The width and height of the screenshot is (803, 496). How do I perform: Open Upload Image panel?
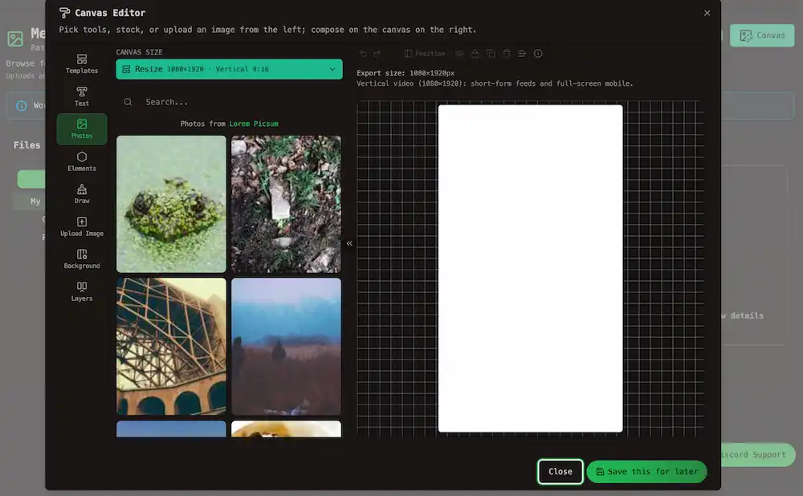point(81,226)
